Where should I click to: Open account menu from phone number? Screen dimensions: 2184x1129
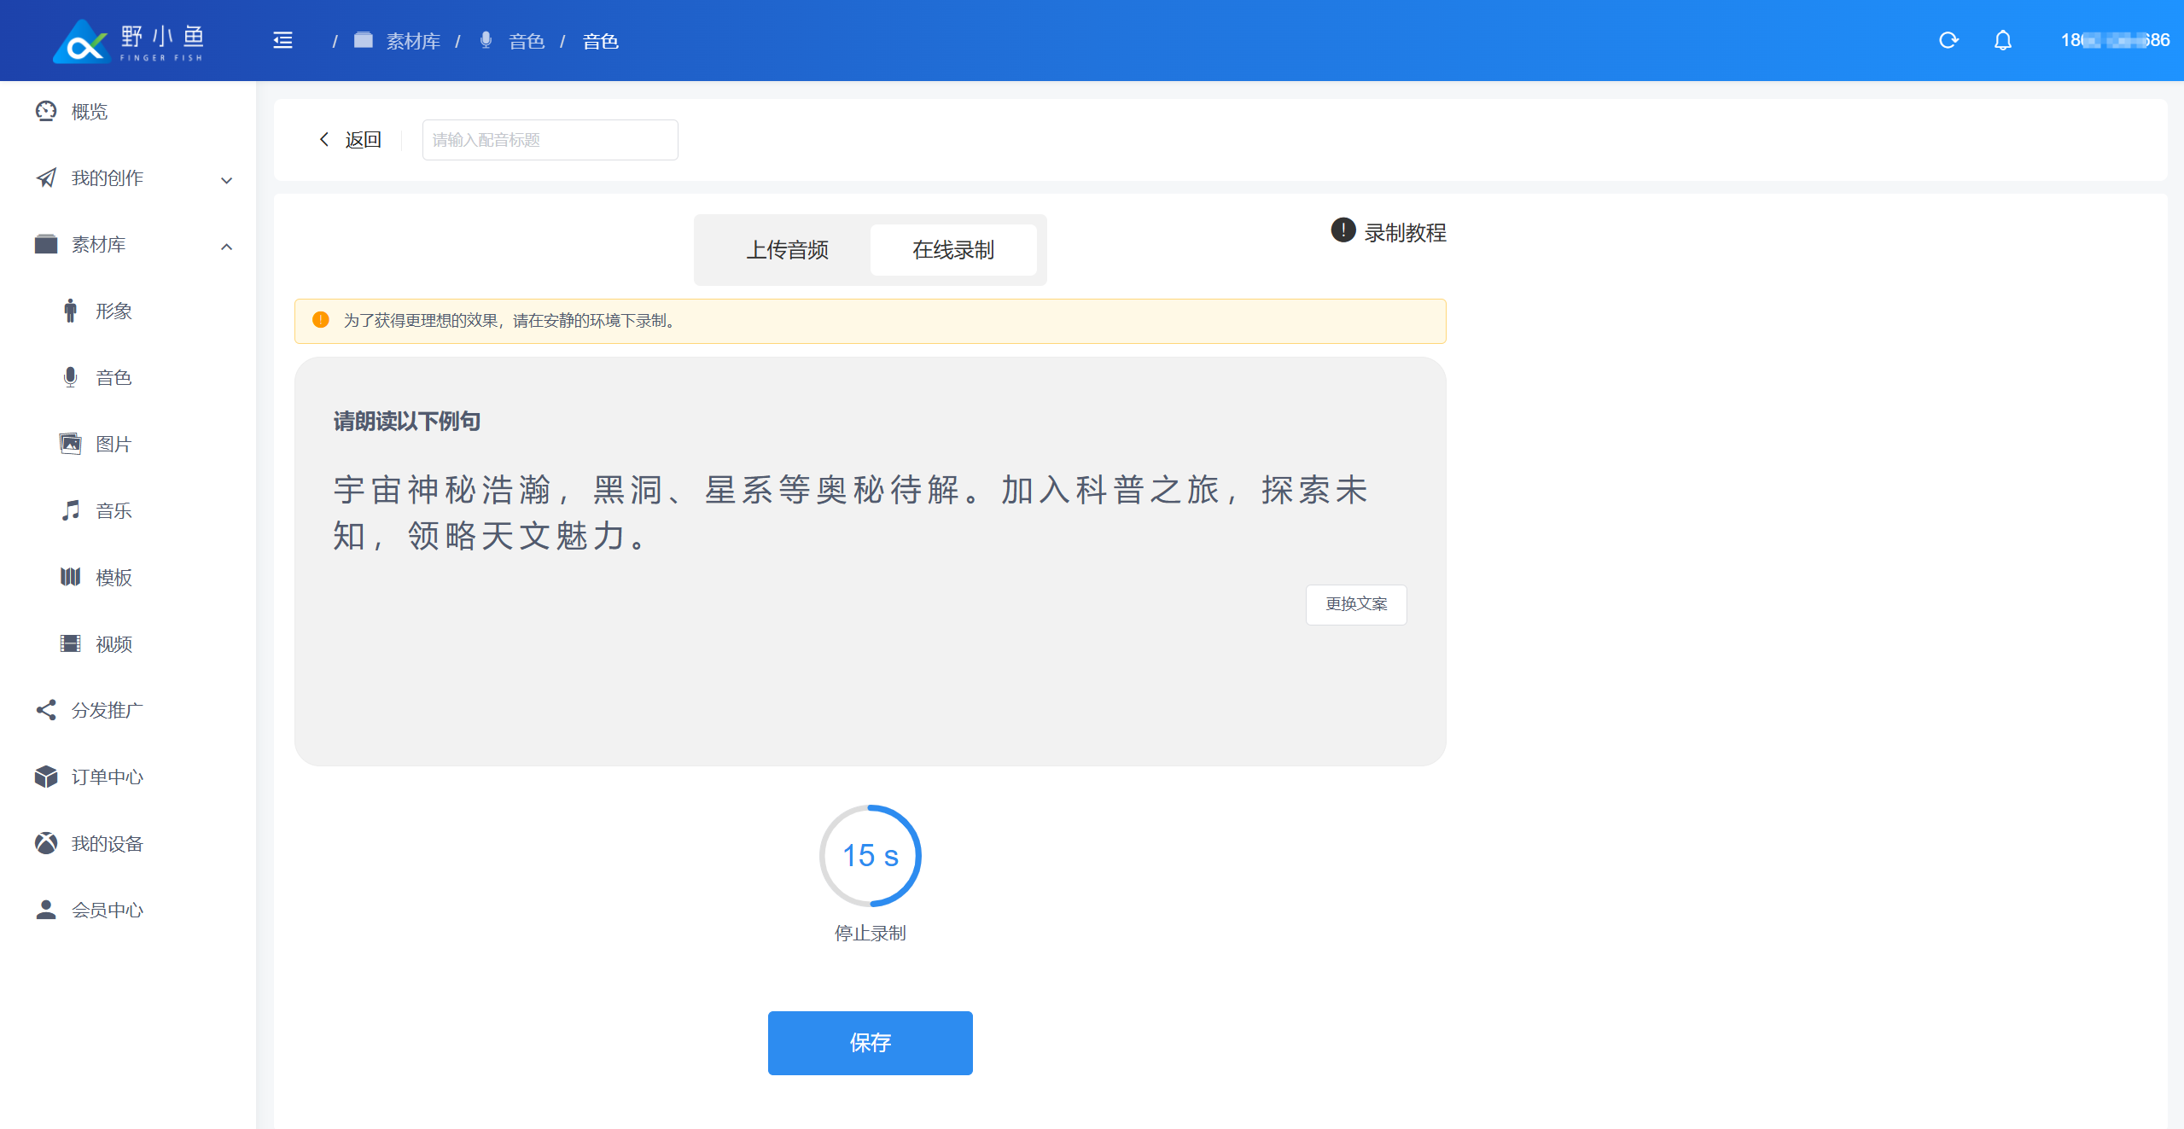[x=2114, y=40]
